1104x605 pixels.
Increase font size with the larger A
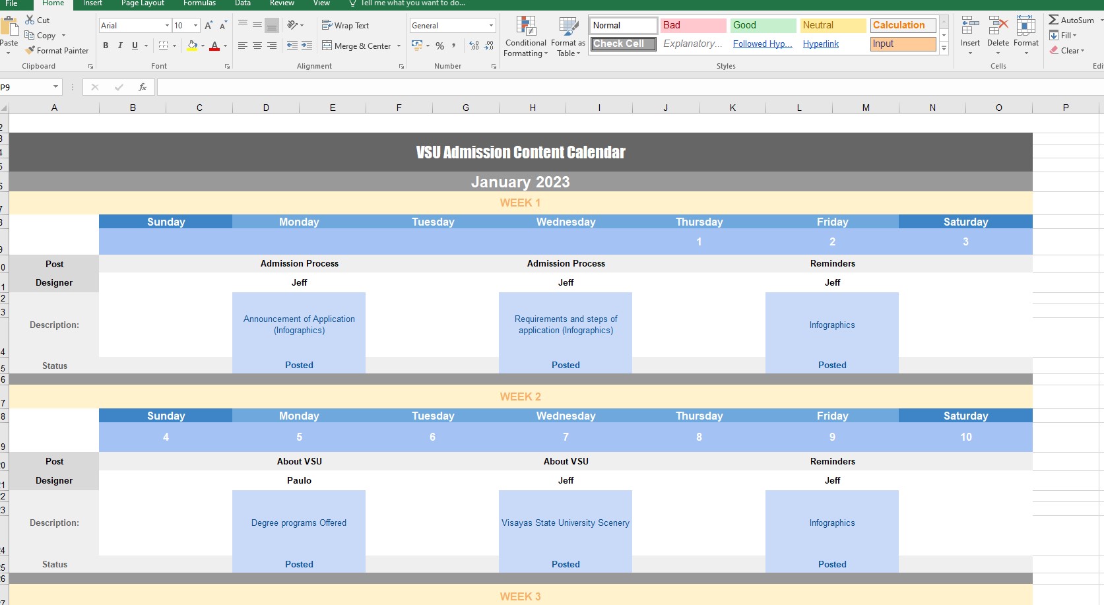[209, 25]
